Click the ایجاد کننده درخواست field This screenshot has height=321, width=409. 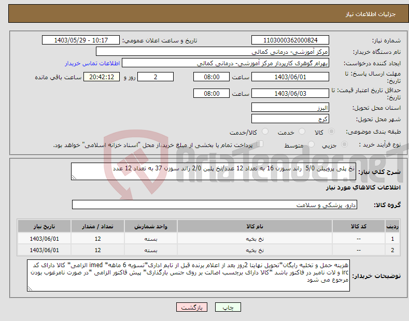point(225,63)
